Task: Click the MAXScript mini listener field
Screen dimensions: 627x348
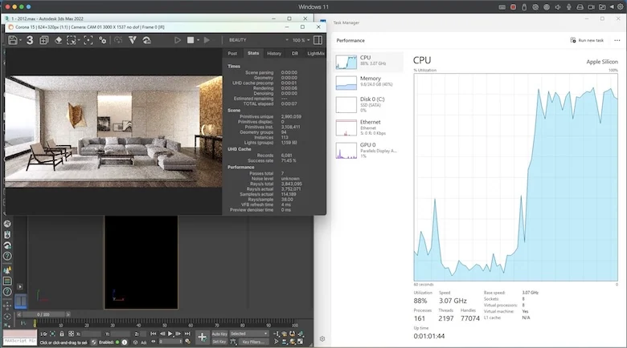Action: [x=19, y=342]
